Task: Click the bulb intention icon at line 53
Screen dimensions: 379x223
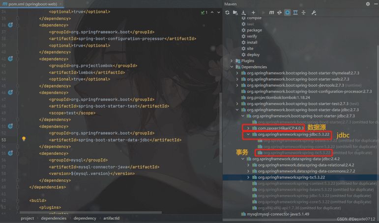Action: click(x=24, y=139)
